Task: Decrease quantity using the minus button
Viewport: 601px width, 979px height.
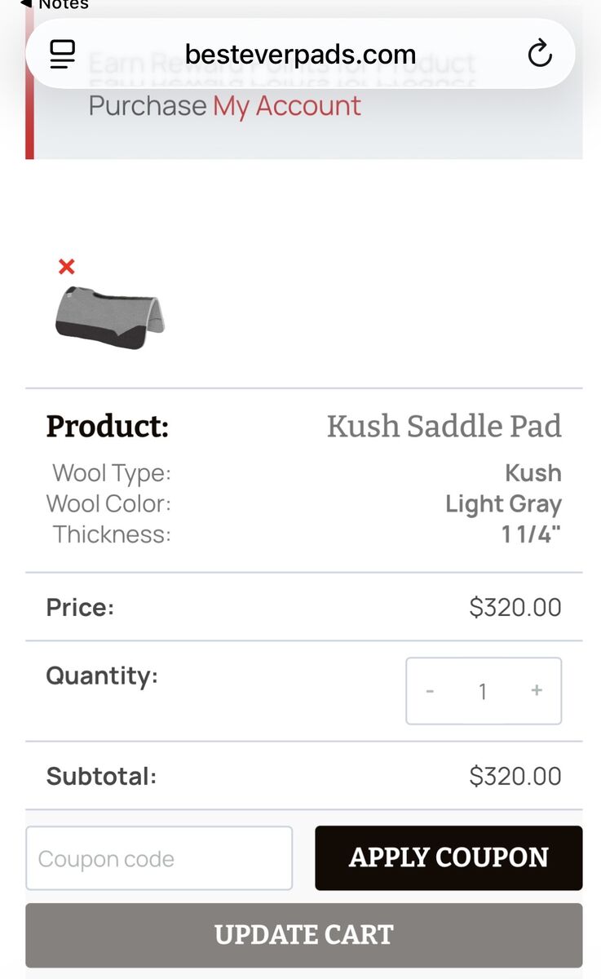Action: tap(430, 690)
